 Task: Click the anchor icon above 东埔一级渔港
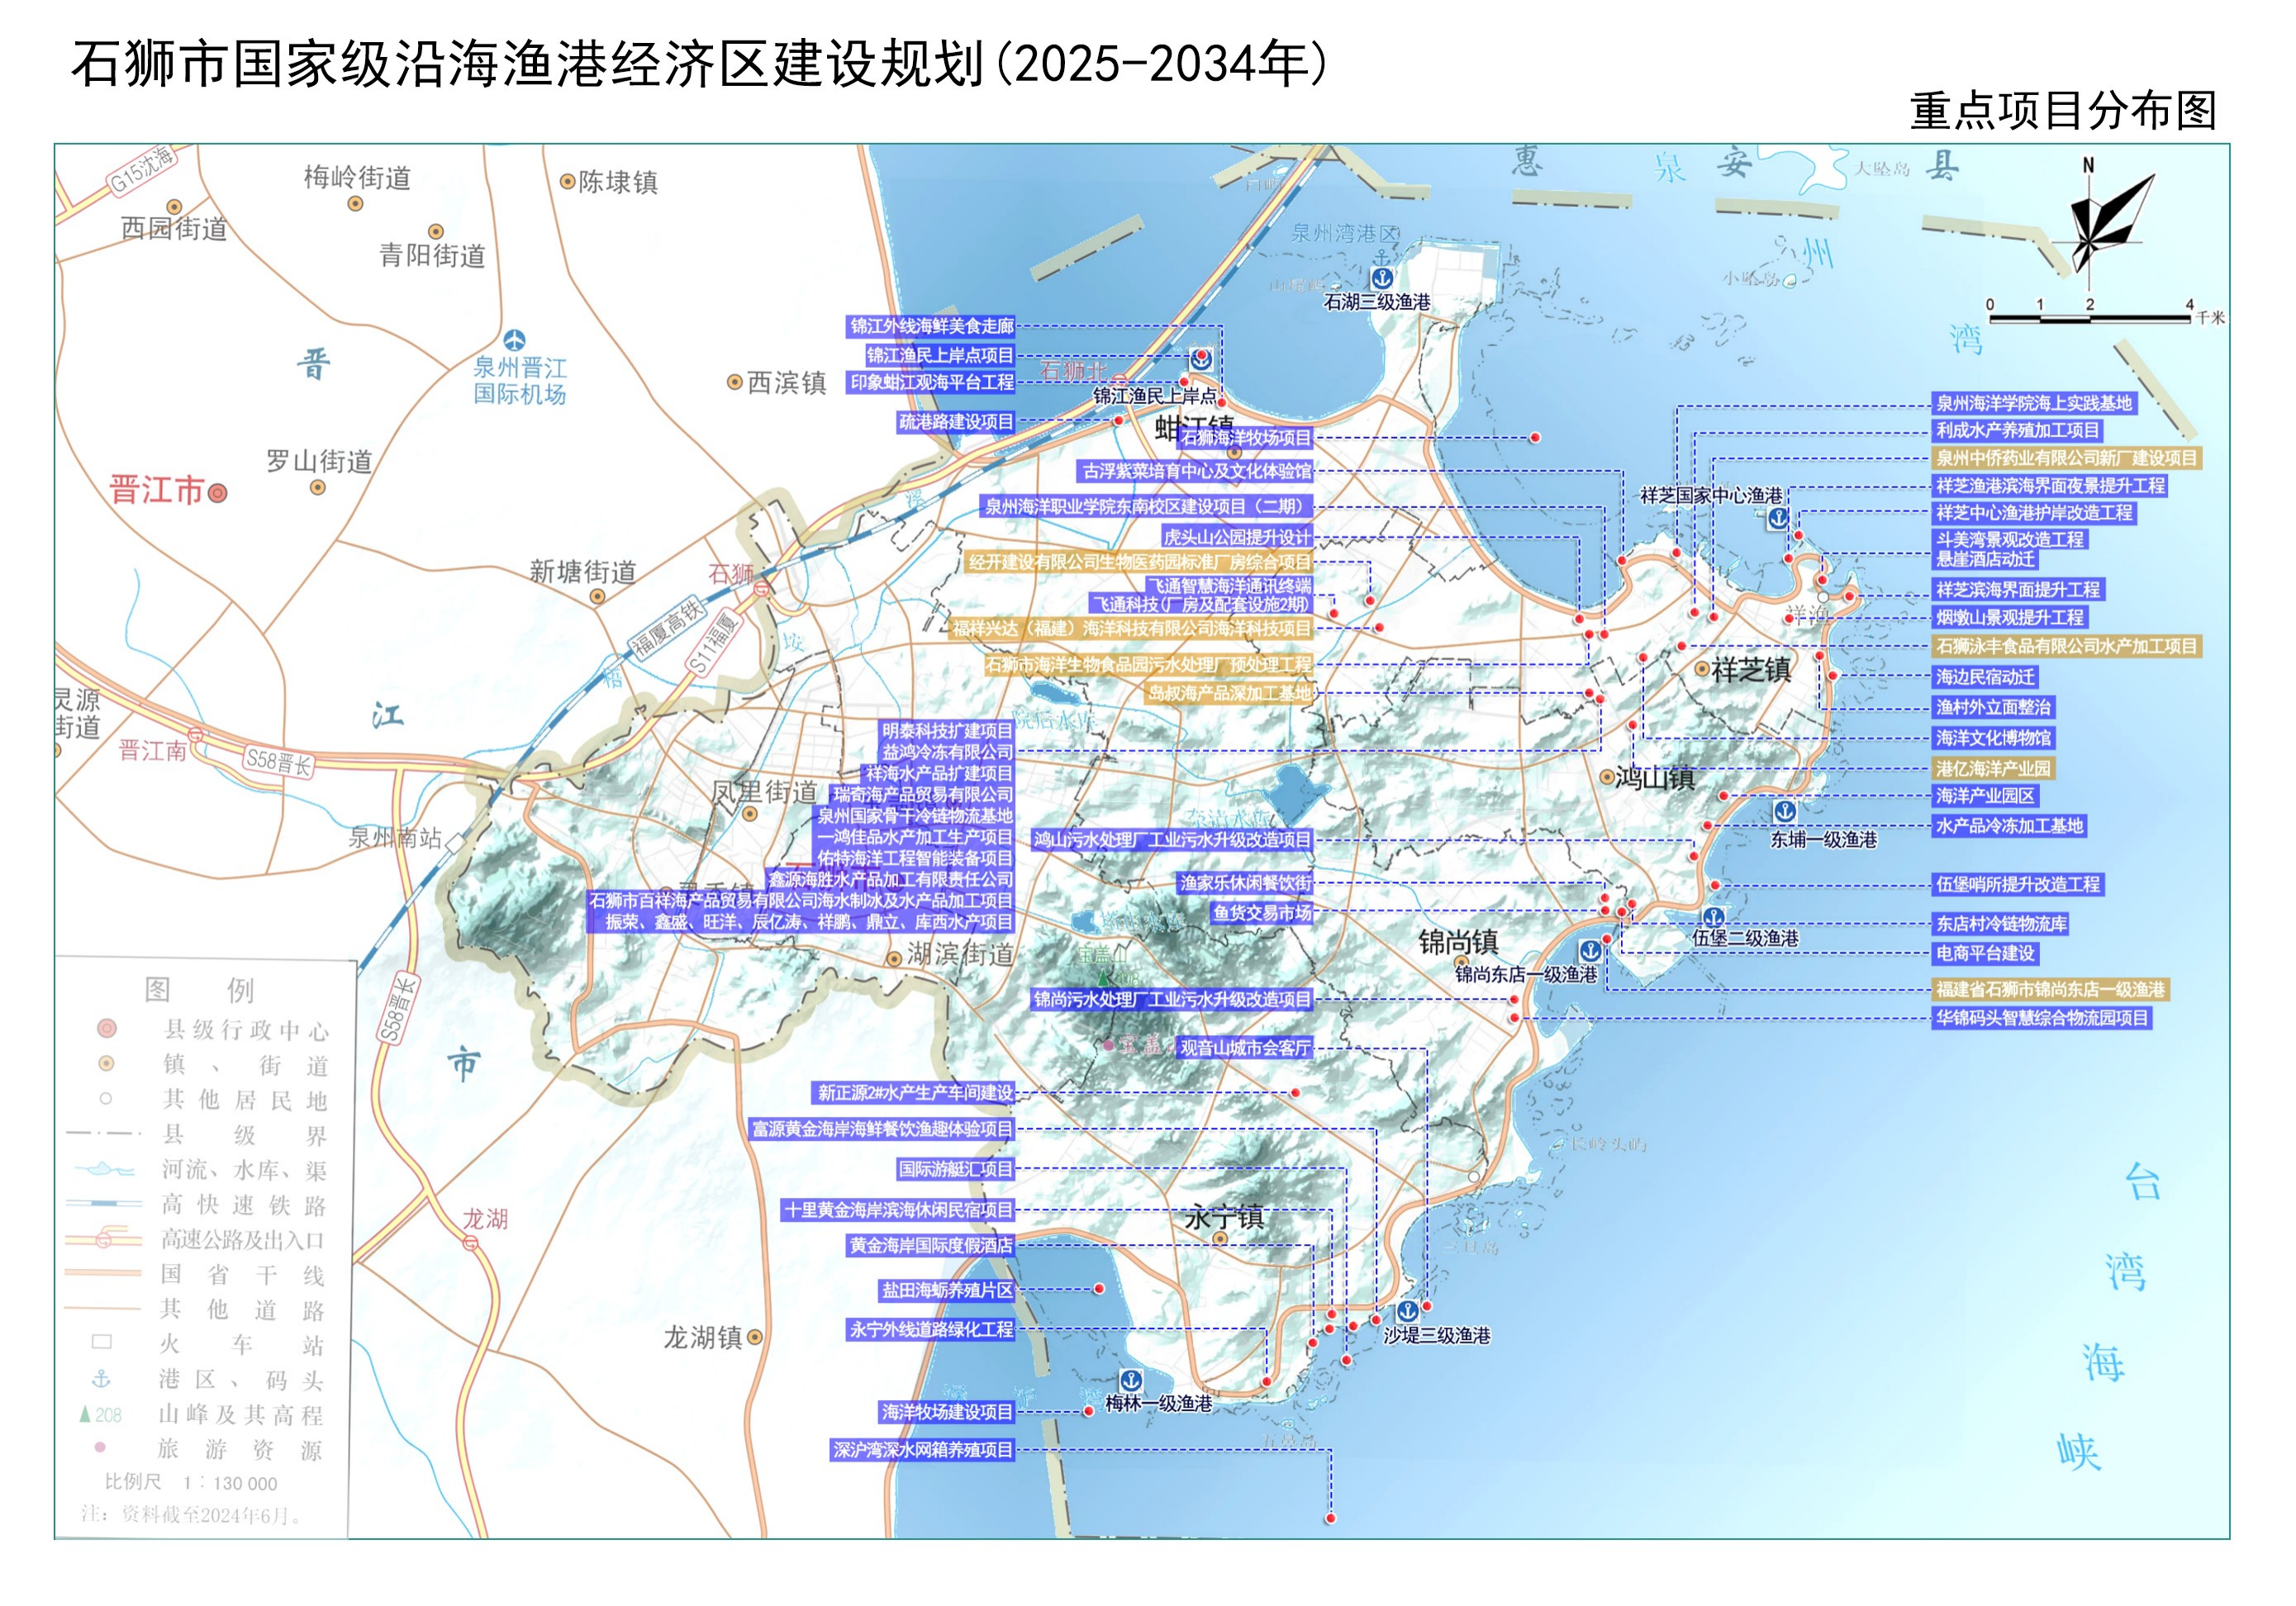point(1785,811)
